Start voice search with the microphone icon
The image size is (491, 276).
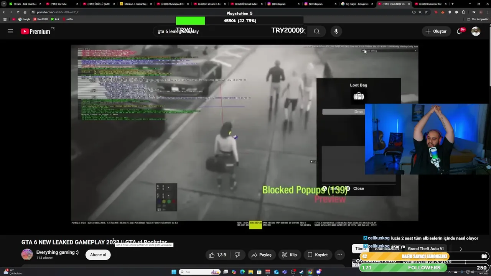point(336,31)
